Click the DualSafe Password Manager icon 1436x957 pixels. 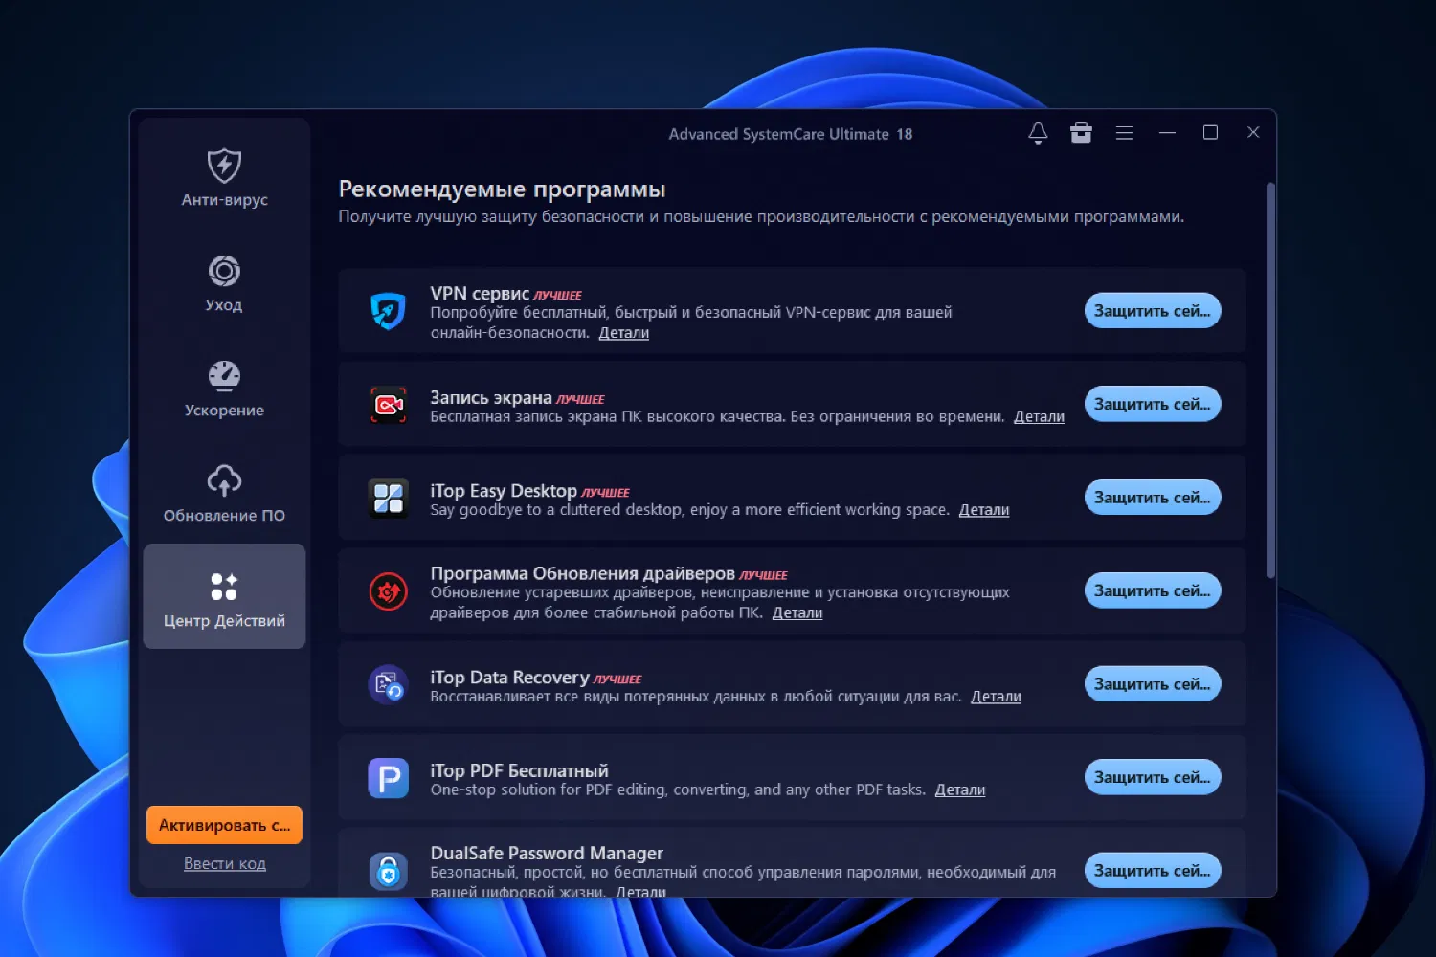(x=388, y=871)
